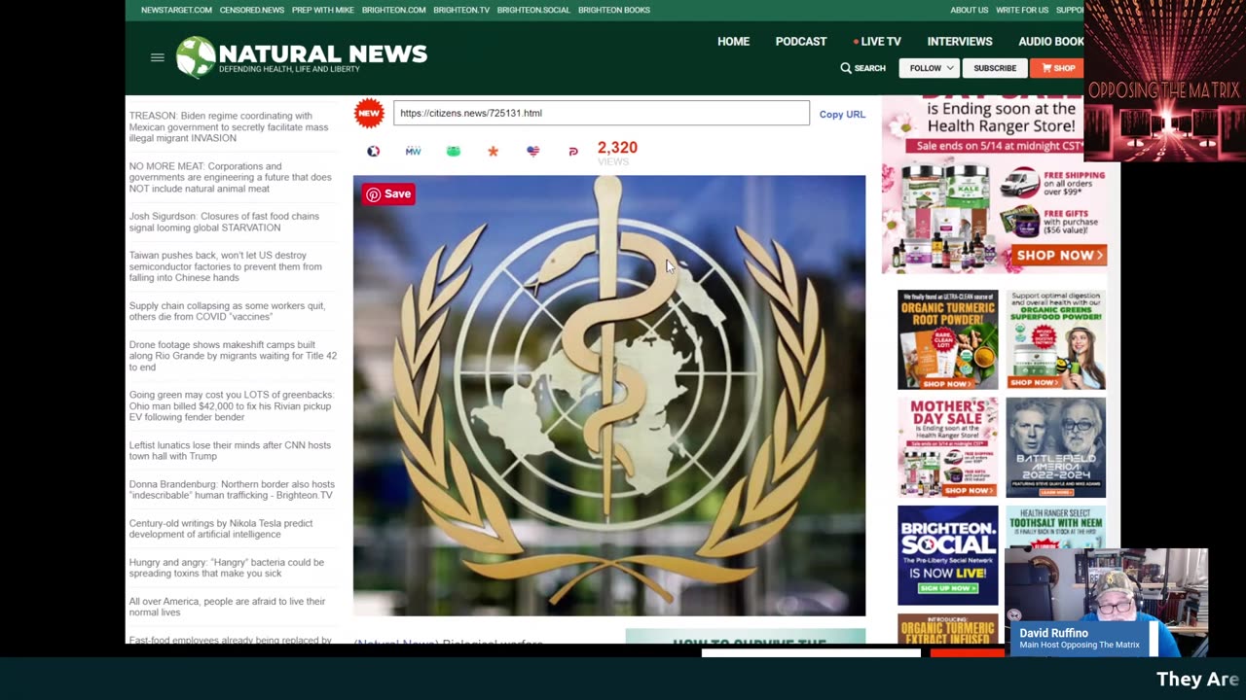This screenshot has width=1246, height=700.
Task: Open BRIGHTEON.SOCIAL top link
Action: (533, 10)
